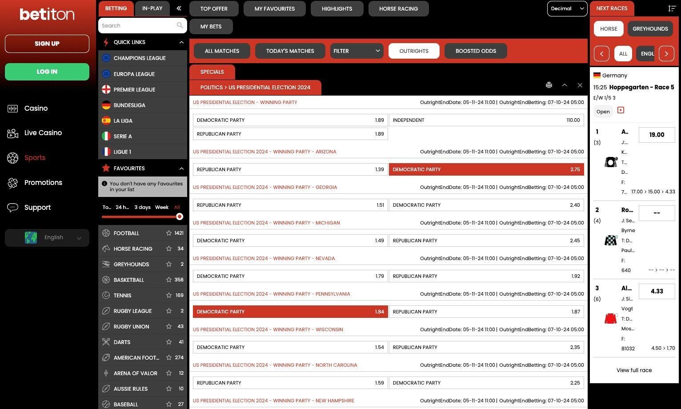Select the HORSE races tab
The height and width of the screenshot is (409, 681).
tap(609, 29)
